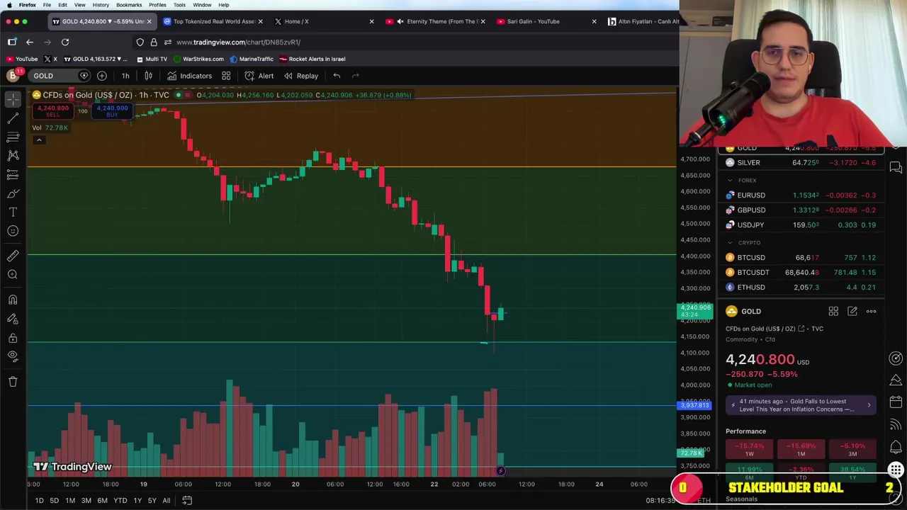Undo the last chart action

click(337, 76)
